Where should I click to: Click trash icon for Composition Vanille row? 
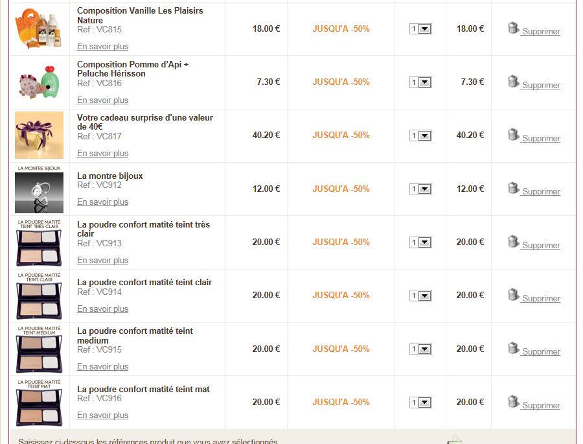pyautogui.click(x=513, y=28)
